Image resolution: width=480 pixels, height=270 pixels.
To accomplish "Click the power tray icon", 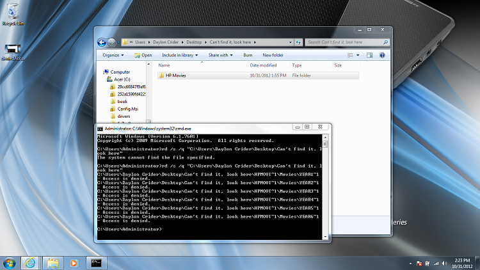I will 428,263.
